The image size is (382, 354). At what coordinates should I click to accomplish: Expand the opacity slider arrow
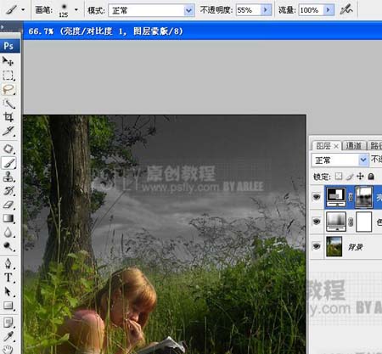(x=266, y=10)
